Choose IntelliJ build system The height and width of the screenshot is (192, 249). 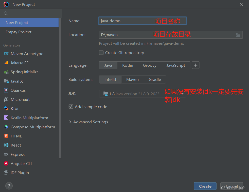tap(110, 79)
